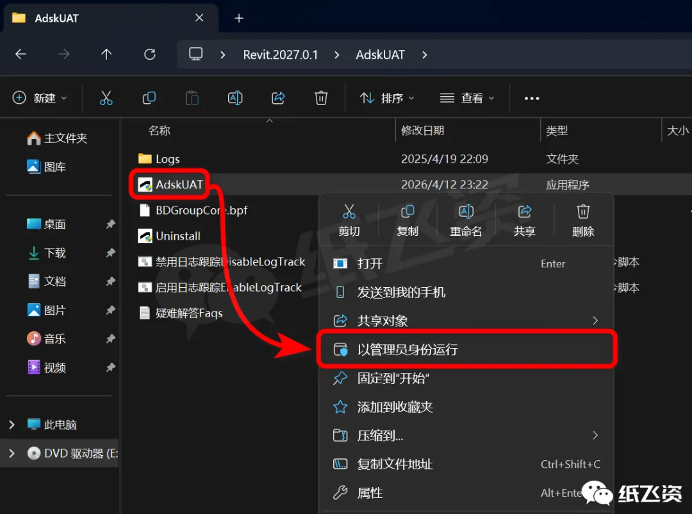The image size is (692, 514).
Task: Open the 新建 dropdown
Action: pyautogui.click(x=40, y=98)
